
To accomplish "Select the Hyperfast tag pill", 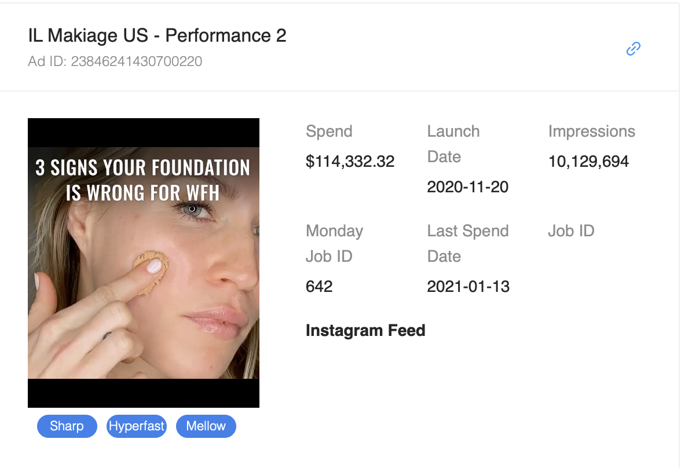I will (x=137, y=426).
